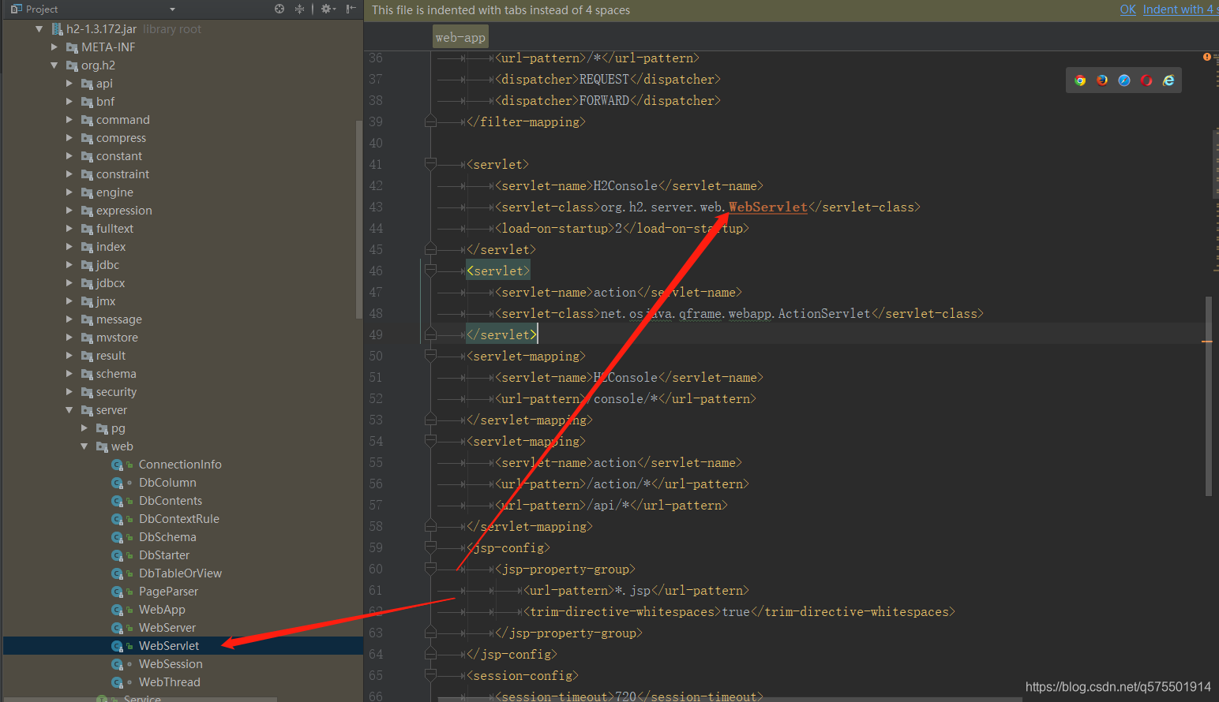
Task: Click the DbStarter class icon
Action: (x=118, y=556)
